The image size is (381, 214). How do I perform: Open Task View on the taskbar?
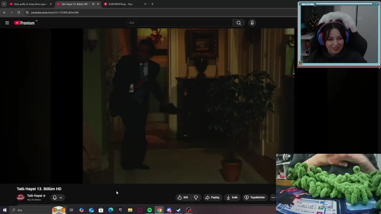71,210
